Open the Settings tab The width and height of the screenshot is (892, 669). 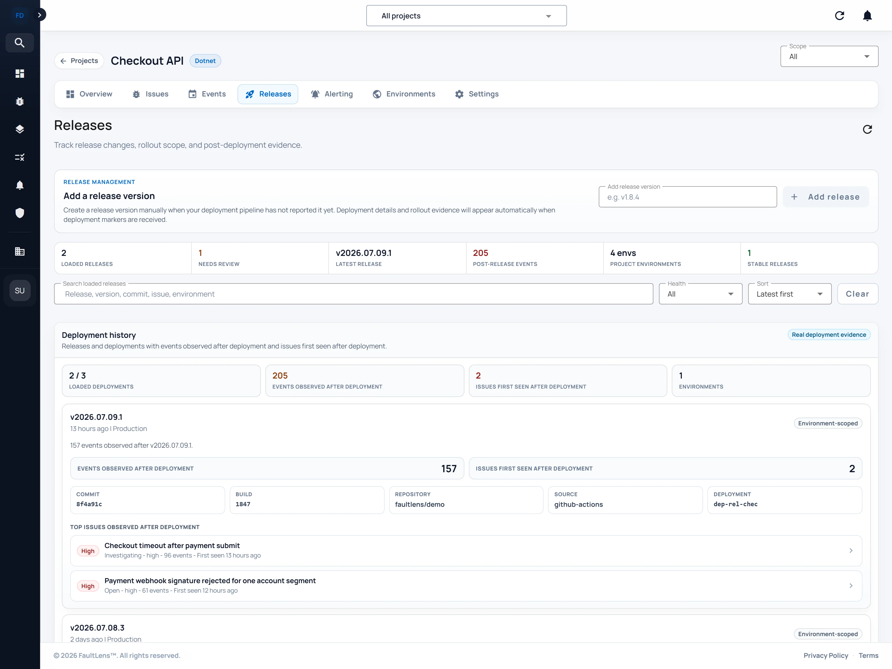click(x=477, y=94)
